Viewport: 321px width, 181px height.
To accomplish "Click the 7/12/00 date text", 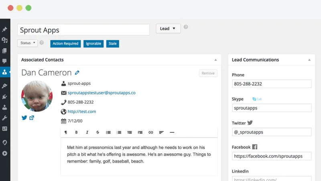I will tap(75, 121).
